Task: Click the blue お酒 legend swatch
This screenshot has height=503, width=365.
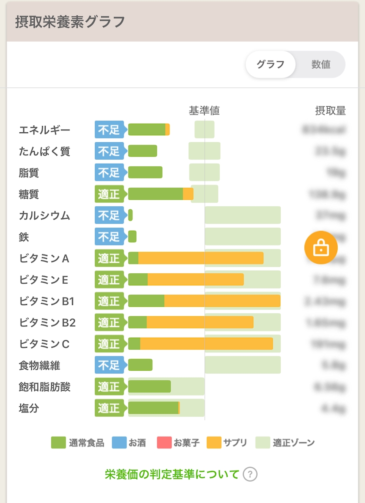Action: (119, 443)
